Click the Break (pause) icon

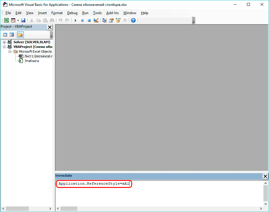tap(82, 20)
